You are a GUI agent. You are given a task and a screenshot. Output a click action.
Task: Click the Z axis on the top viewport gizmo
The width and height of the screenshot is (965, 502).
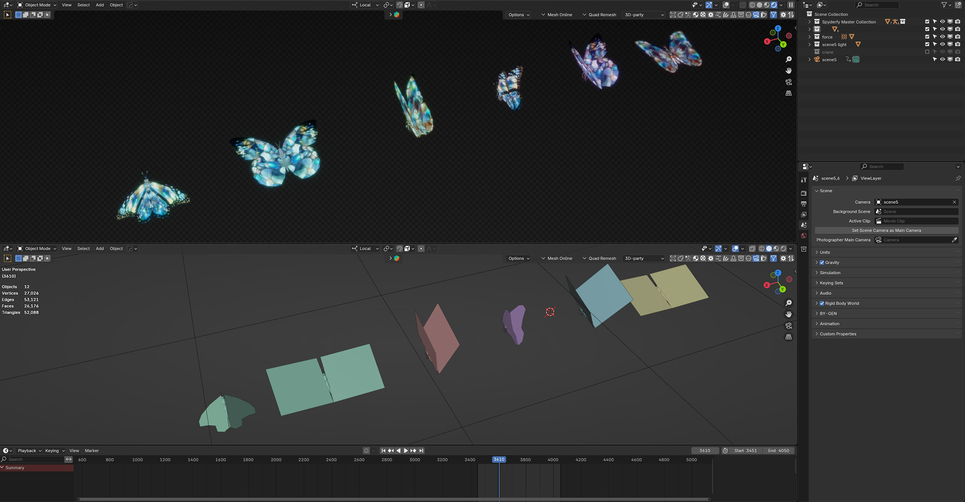(x=778, y=29)
